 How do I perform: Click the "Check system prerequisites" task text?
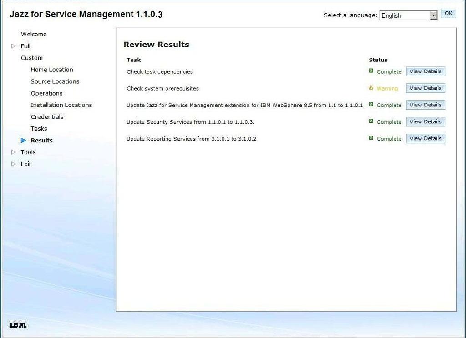tap(162, 89)
